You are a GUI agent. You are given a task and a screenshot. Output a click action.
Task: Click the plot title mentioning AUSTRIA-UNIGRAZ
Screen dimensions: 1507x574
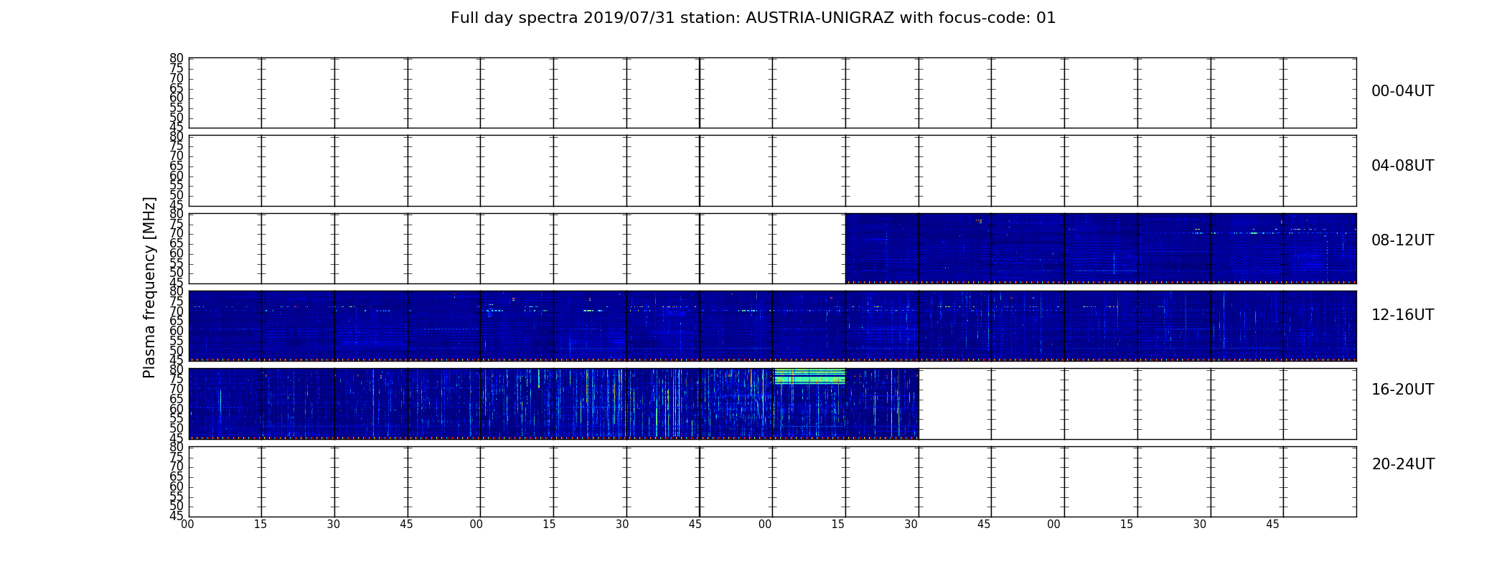pos(753,18)
